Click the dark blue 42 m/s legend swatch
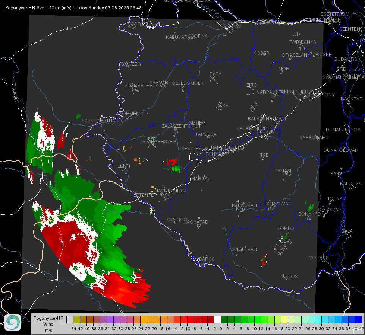 click(x=359, y=319)
